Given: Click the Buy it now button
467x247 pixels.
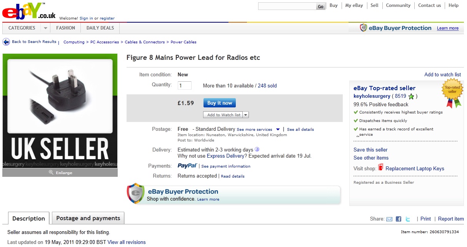Looking at the screenshot, I should point(220,103).
